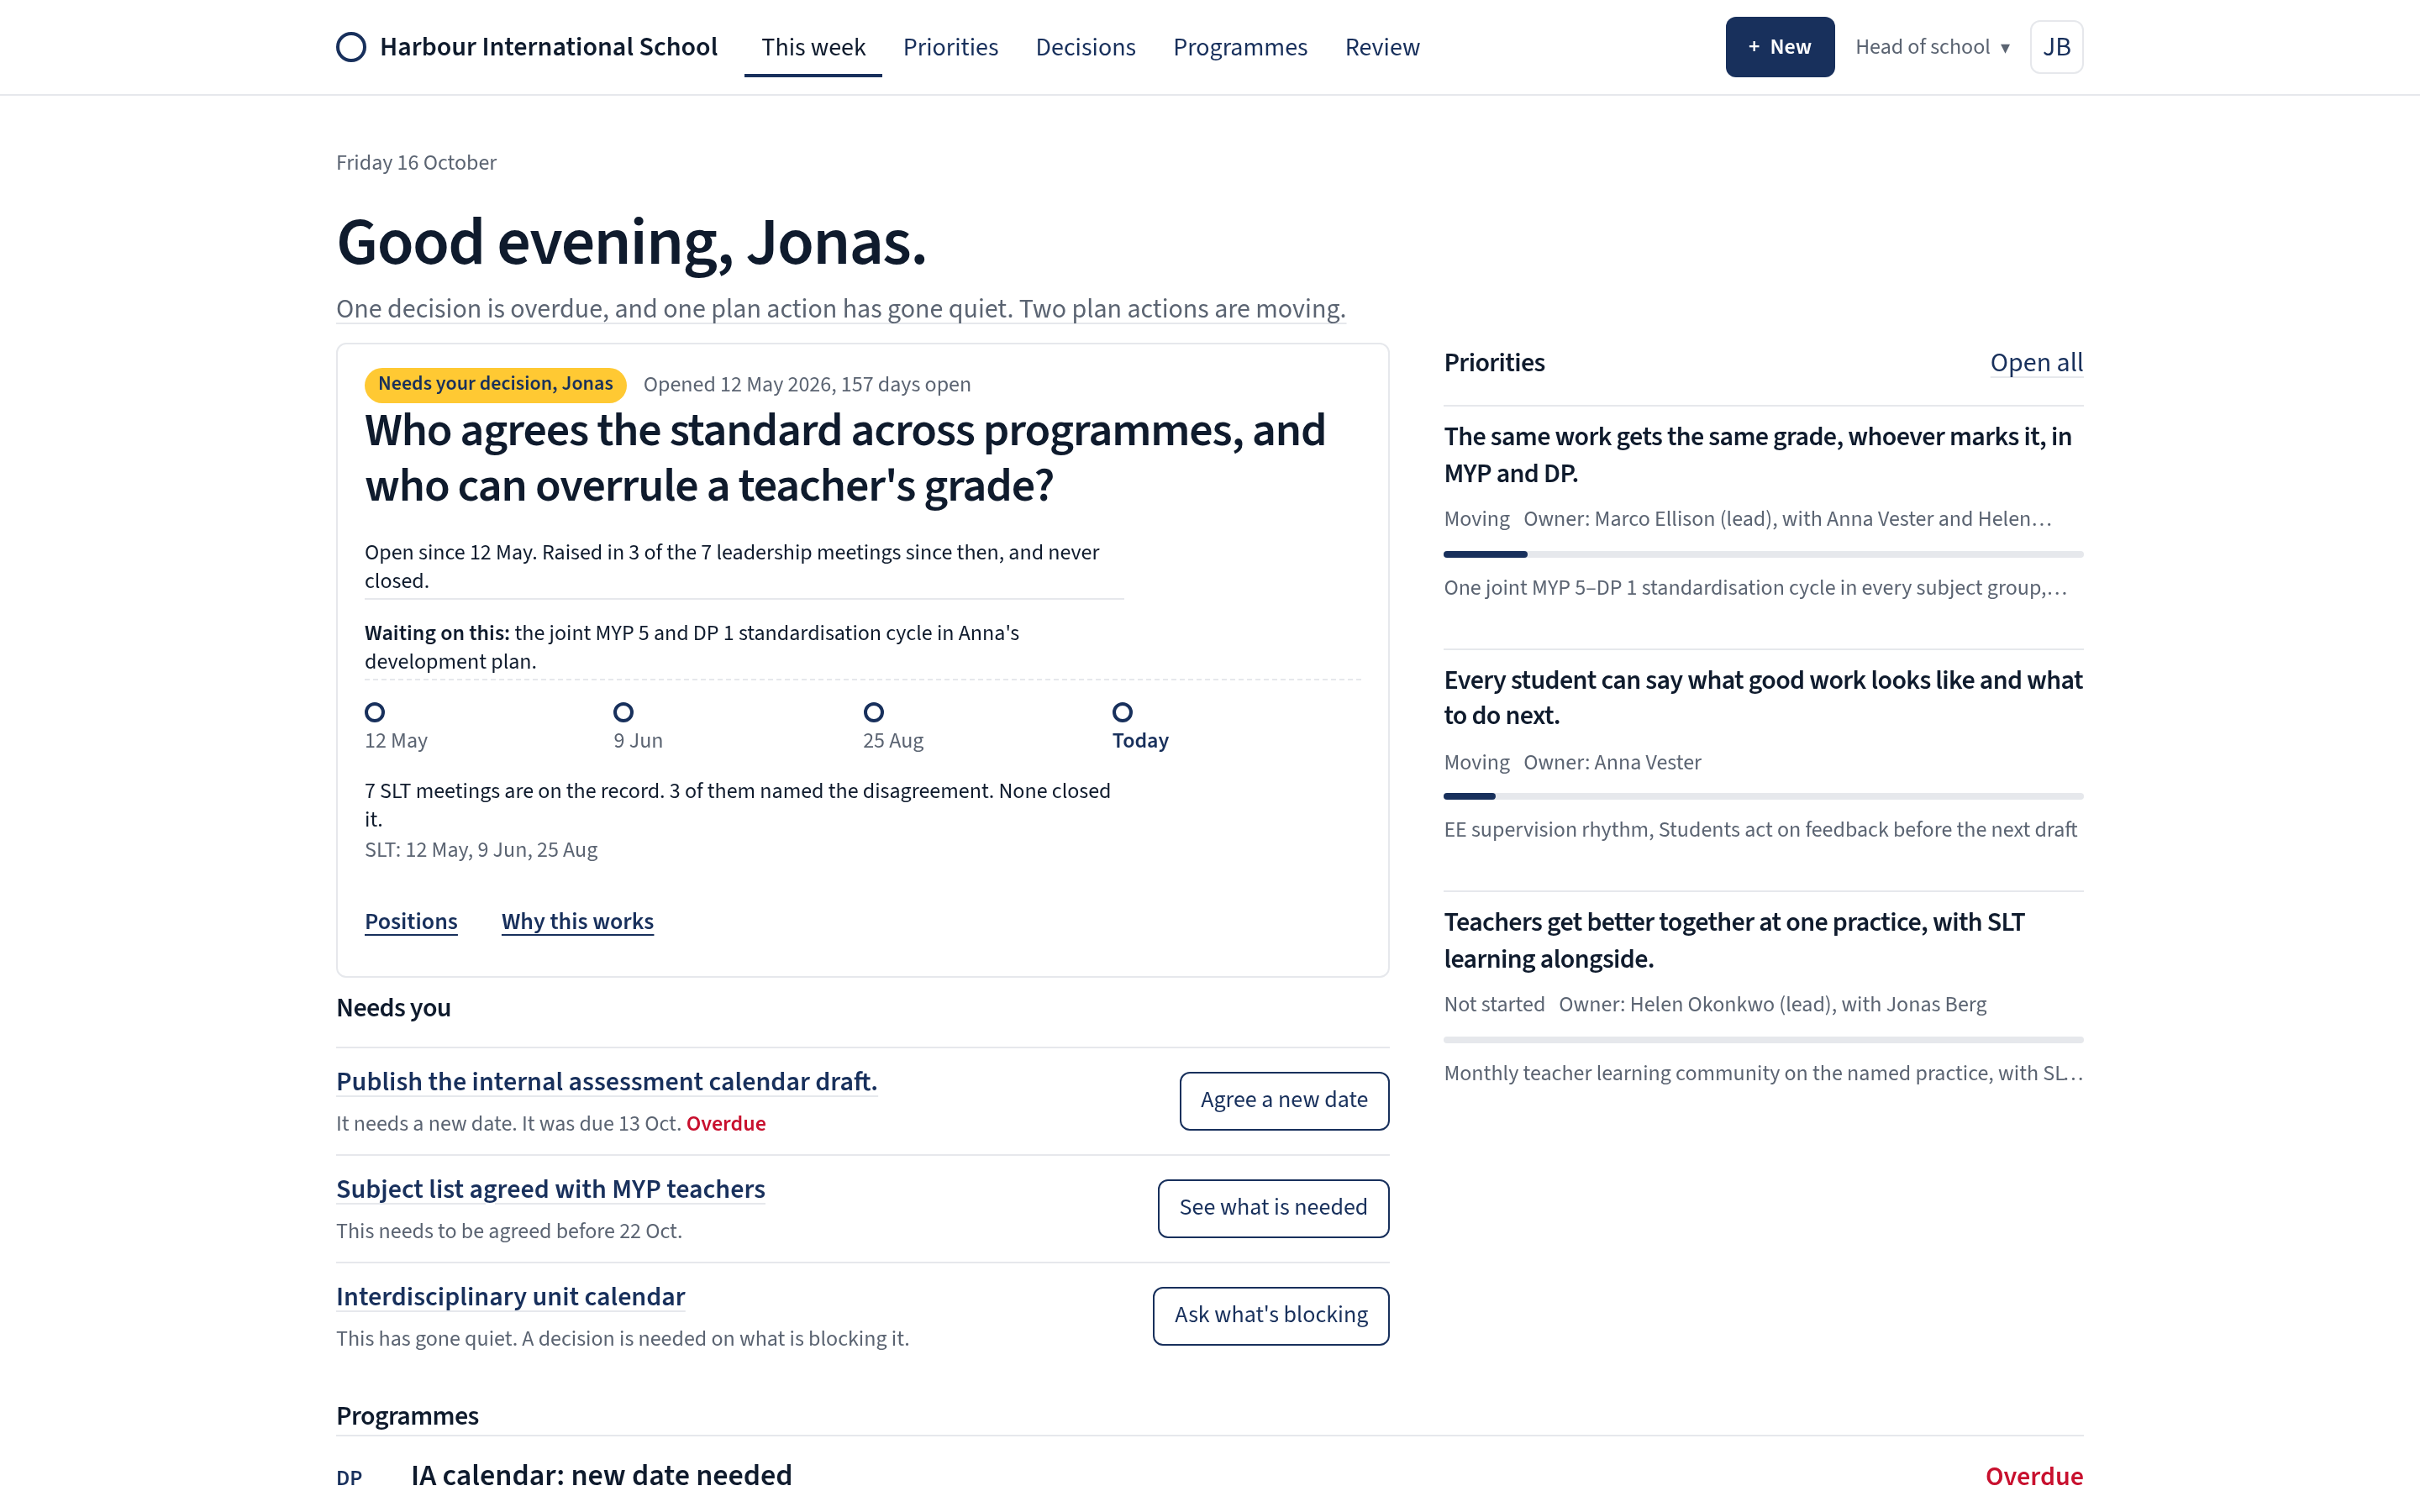This screenshot has width=2420, height=1512.
Task: Select the 12 May timeline marker
Action: tap(375, 712)
